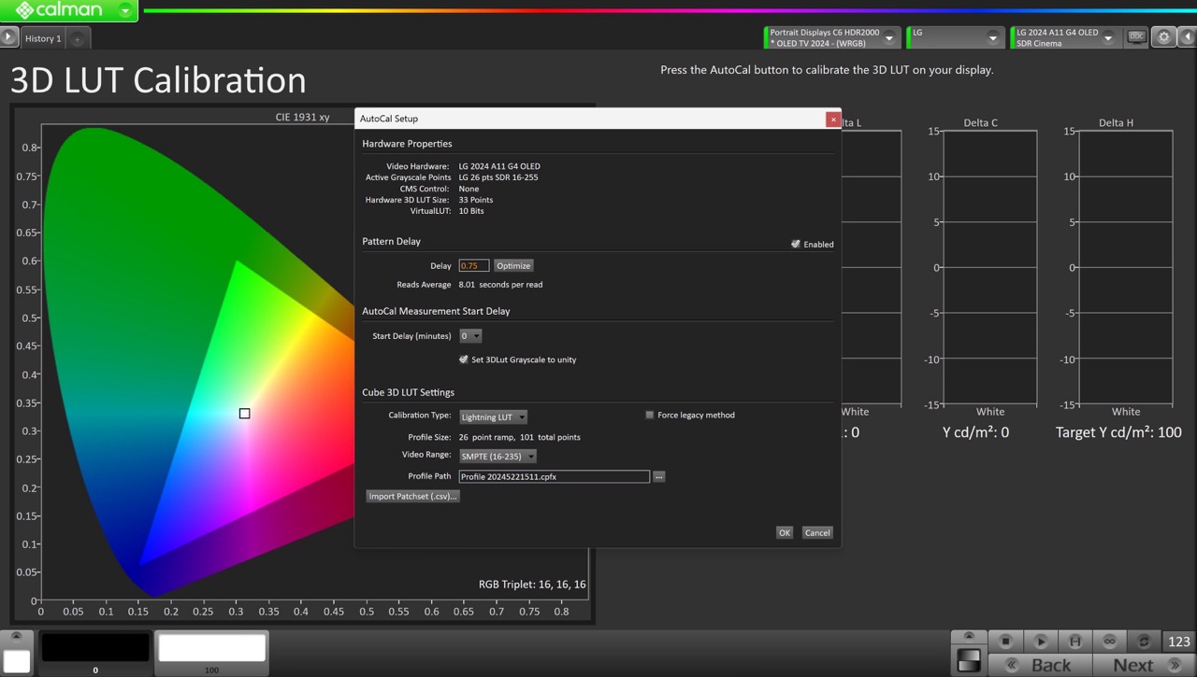Toggle the Force legacy method checkbox
Screen dimensions: 1197x677
[650, 415]
